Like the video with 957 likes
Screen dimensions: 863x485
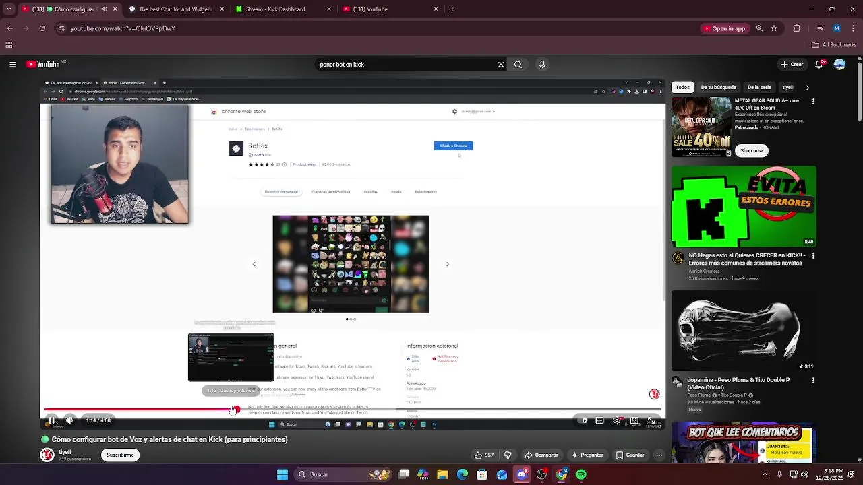(x=484, y=455)
